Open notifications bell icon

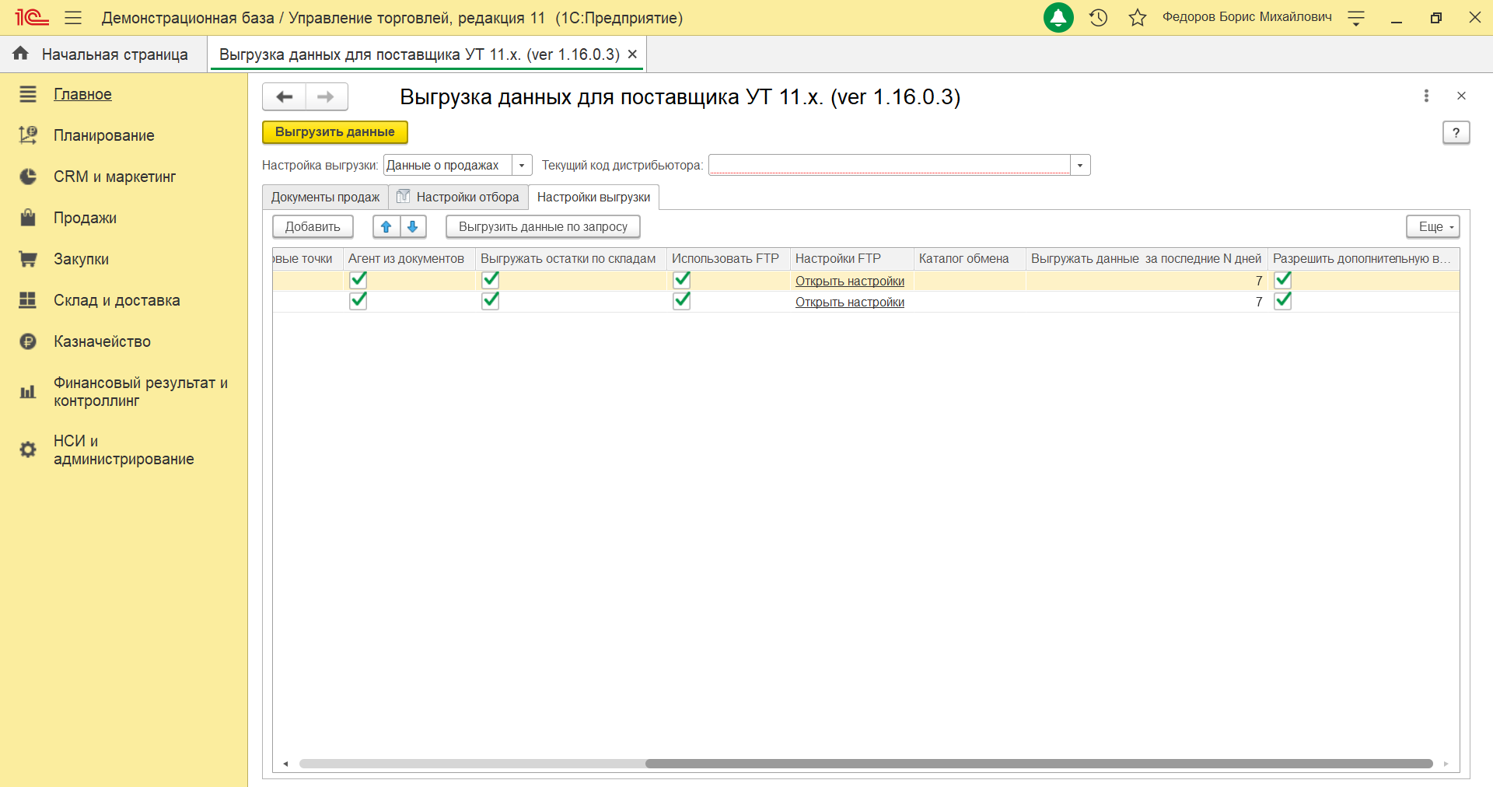(1058, 17)
